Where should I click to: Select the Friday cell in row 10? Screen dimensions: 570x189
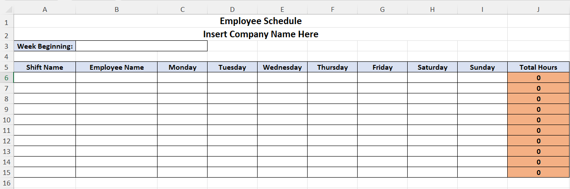click(x=382, y=120)
